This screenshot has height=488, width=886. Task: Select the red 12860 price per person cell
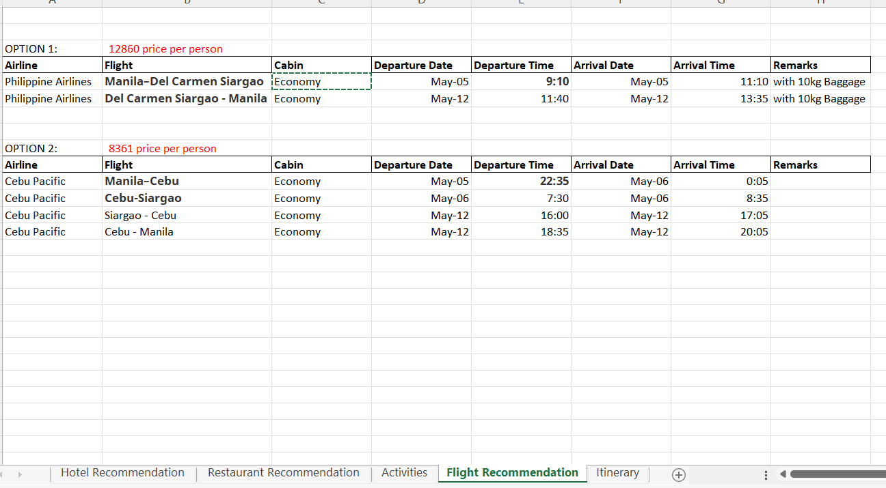165,49
